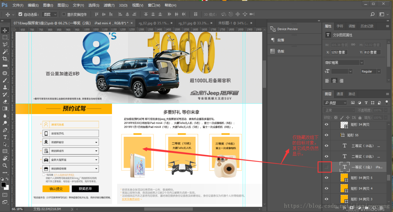This screenshot has height=212, width=393.
Task: Open the 文件(F) menu
Action: click(18, 5)
